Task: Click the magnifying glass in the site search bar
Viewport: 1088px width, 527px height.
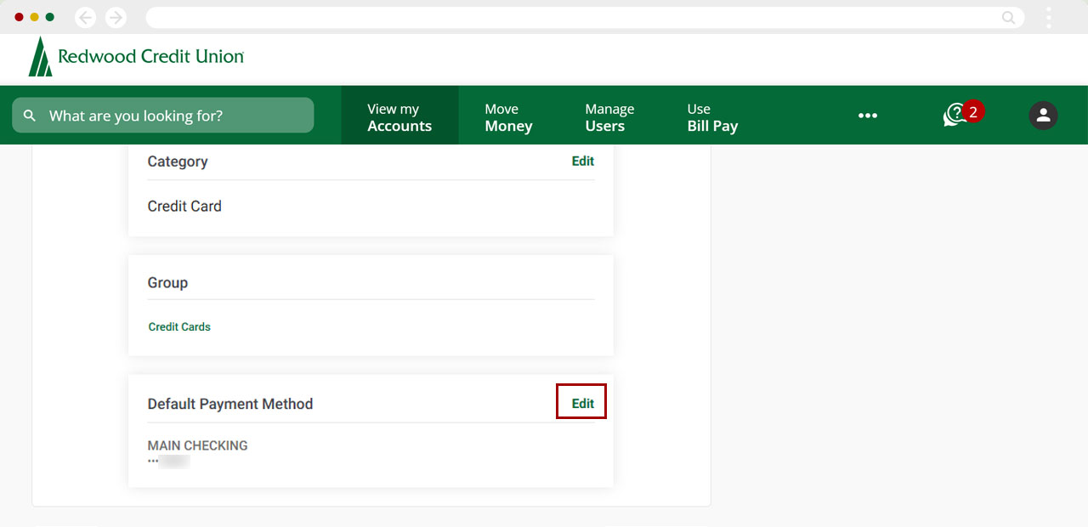Action: click(x=30, y=115)
